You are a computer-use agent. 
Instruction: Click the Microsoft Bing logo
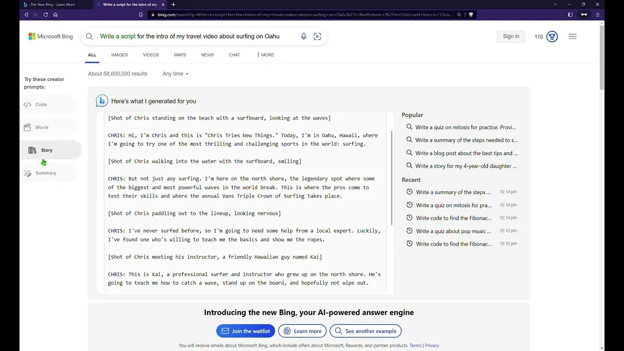(50, 37)
